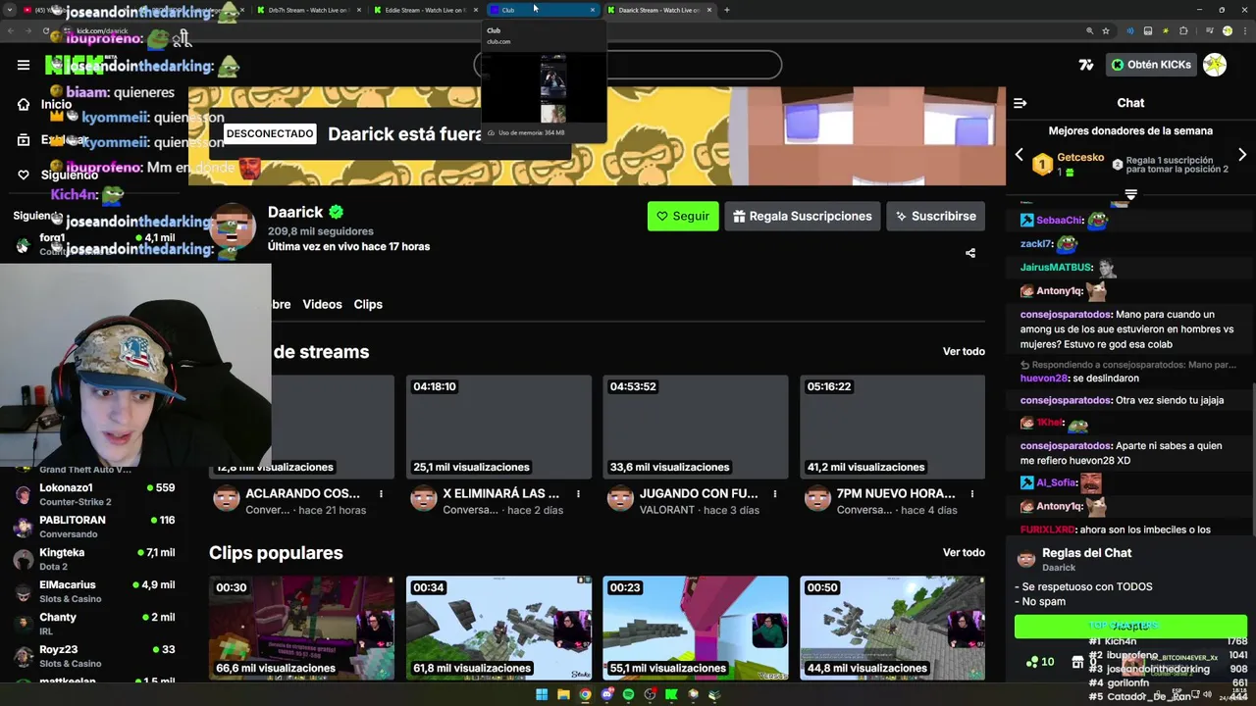
Task: Bookmark this page with the star icon
Action: point(1106,30)
